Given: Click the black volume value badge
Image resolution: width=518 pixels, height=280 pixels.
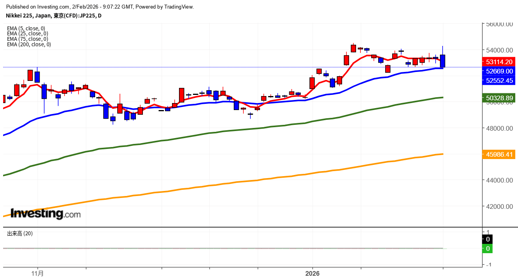Looking at the screenshot, I should (x=488, y=239).
